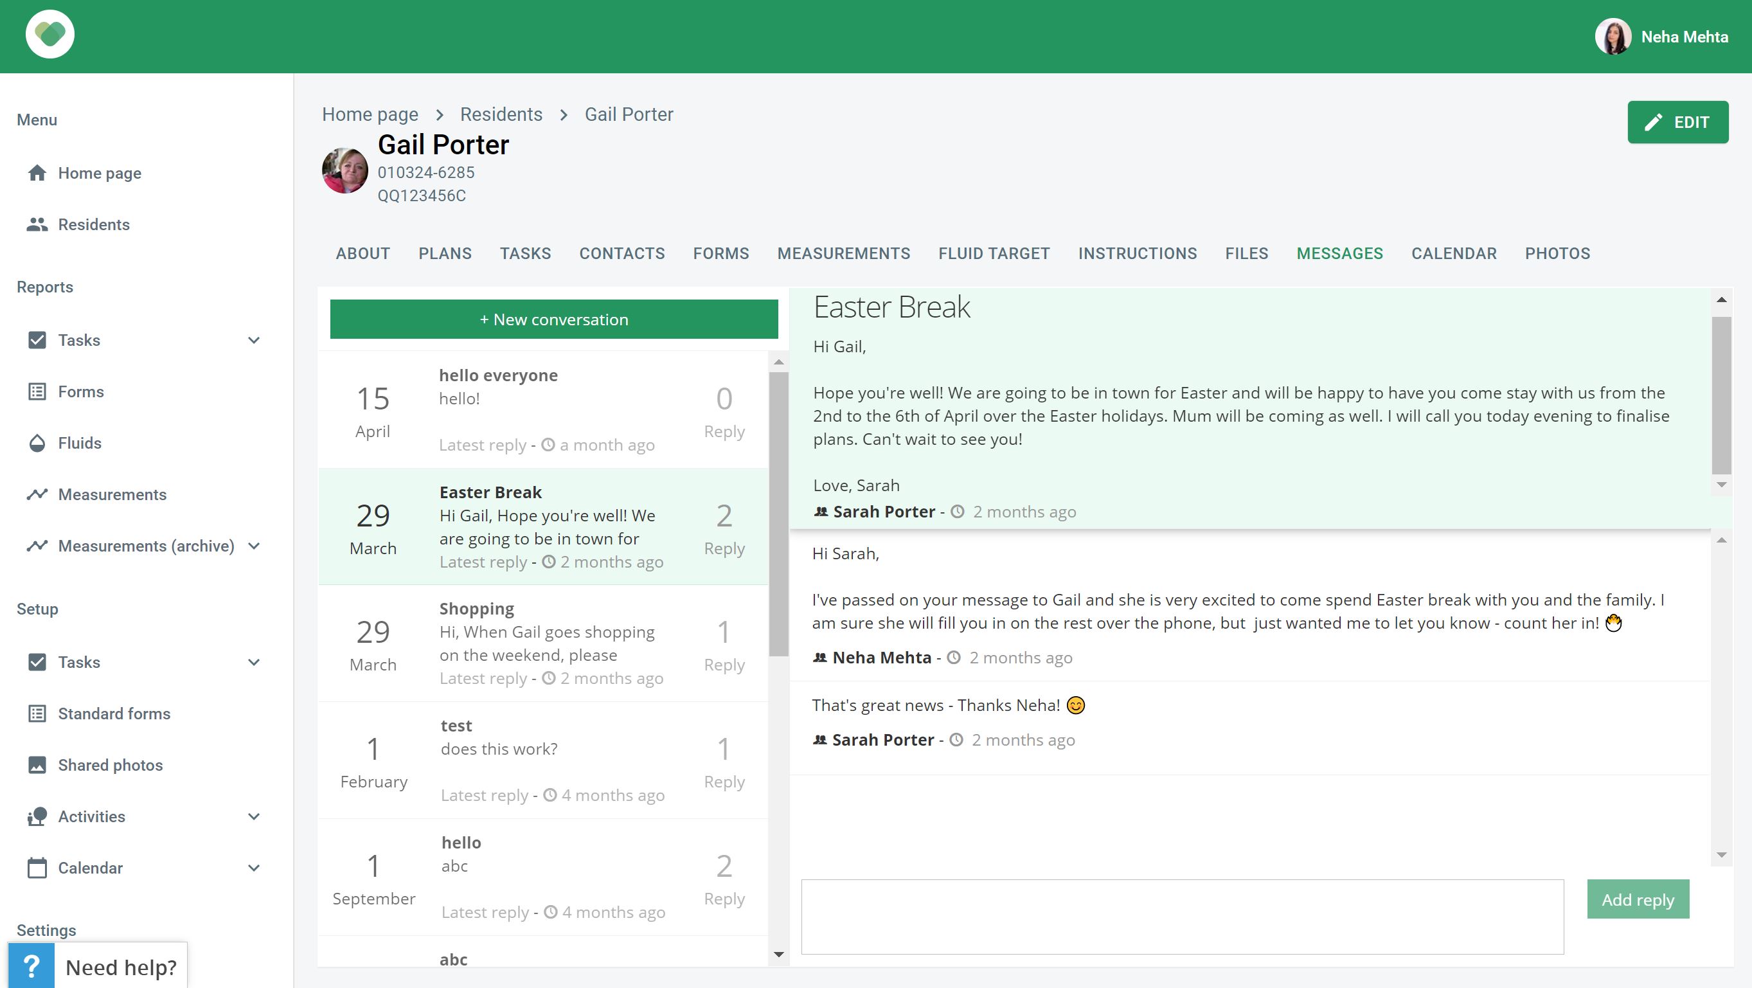Click breadcrumb chevron after Home page

pyautogui.click(x=440, y=115)
